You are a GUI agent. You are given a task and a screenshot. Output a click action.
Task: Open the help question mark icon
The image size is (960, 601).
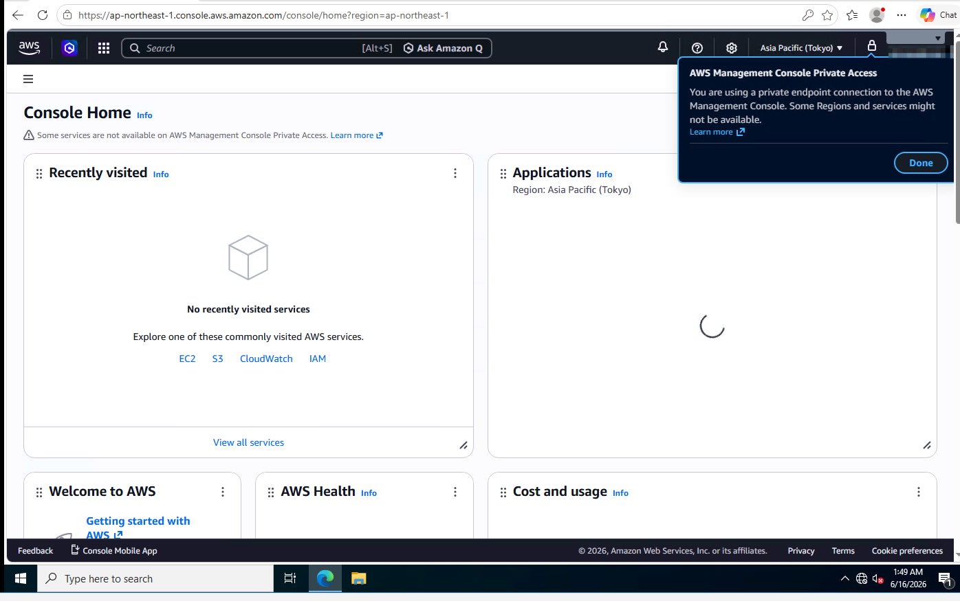(697, 48)
